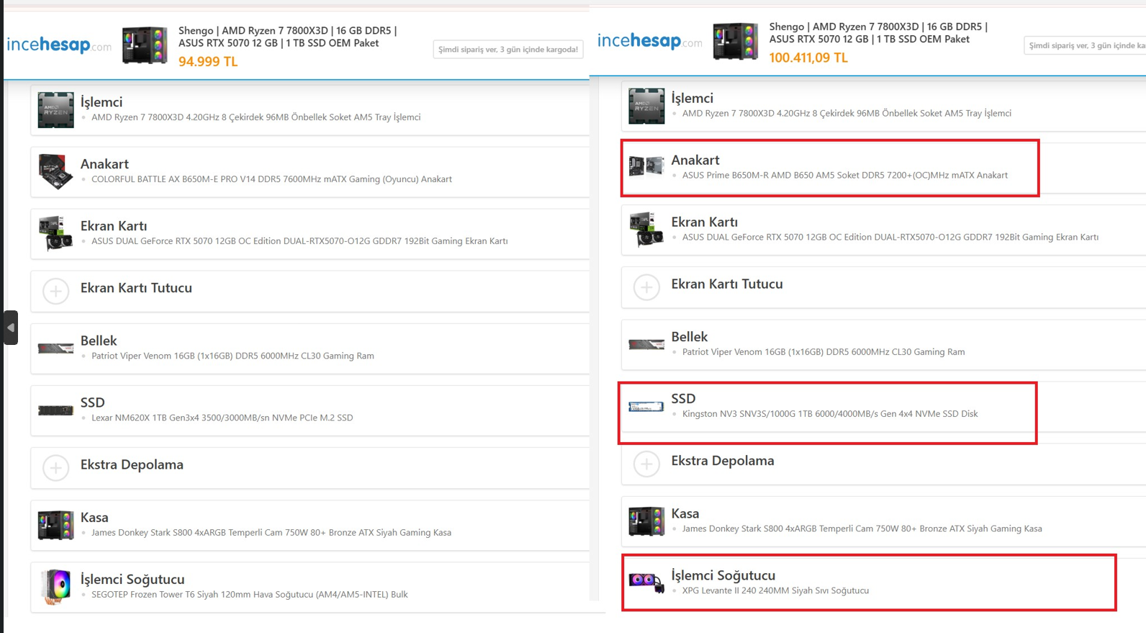Click the 'ASUS DUAL GeForce RTX 5070' description, 100.411,09 TL build

click(890, 237)
